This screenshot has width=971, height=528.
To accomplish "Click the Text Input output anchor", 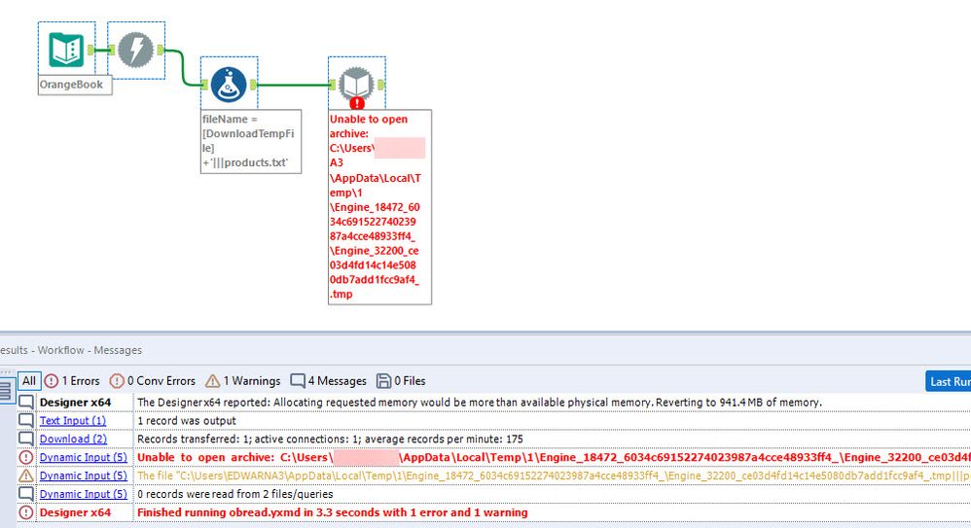I will click(90, 50).
